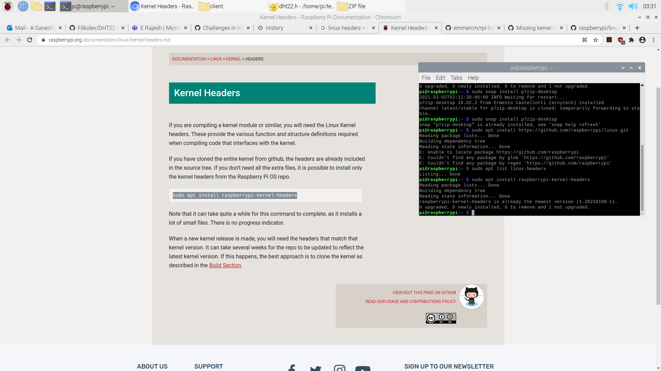Click the LINUX breadcrumb link
The height and width of the screenshot is (371, 661).
coord(216,59)
